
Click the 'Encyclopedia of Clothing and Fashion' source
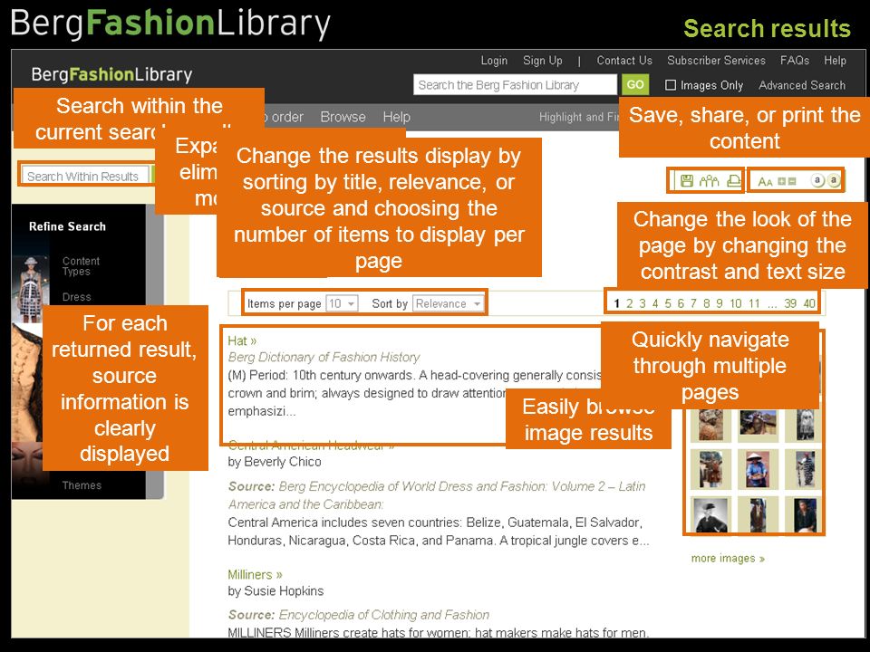(x=384, y=615)
